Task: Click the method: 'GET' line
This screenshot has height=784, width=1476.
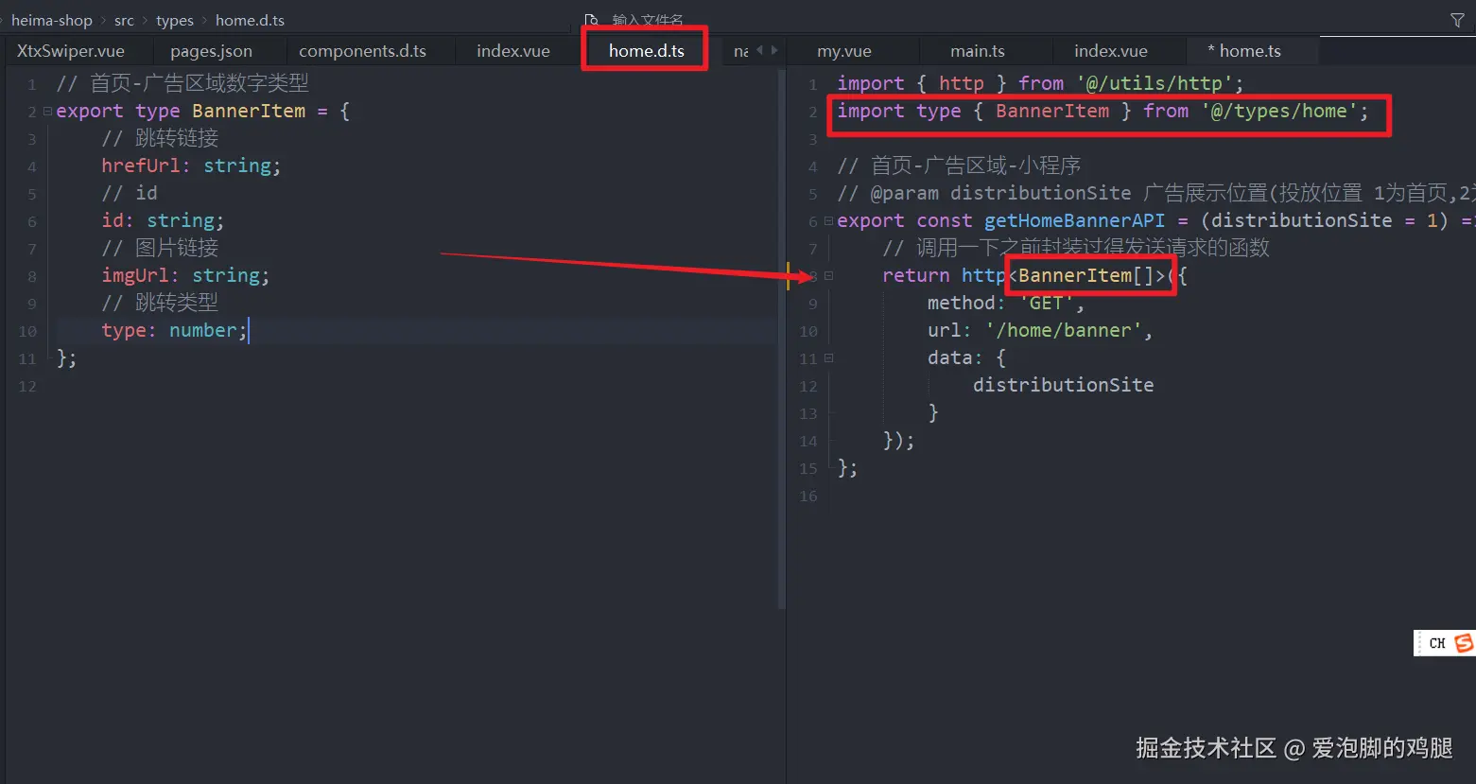Action: [x=1006, y=303]
